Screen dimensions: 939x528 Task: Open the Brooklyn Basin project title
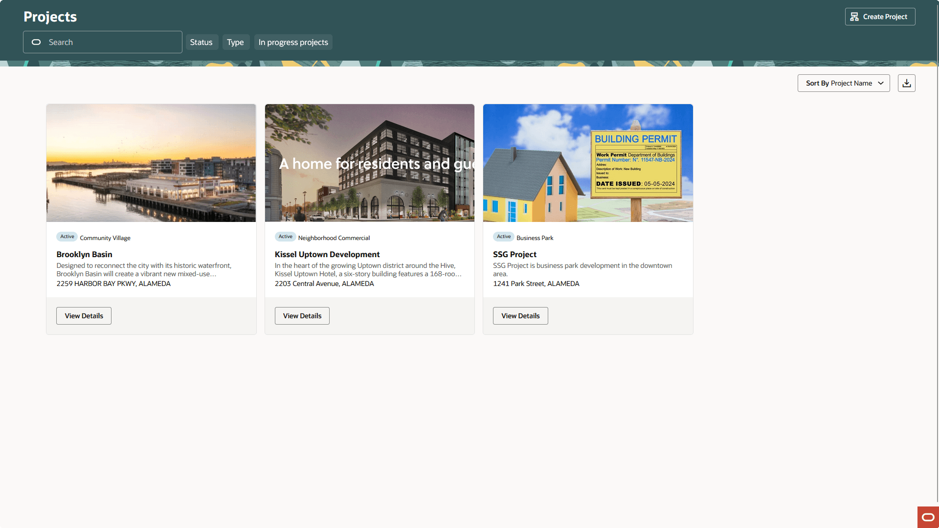pos(84,254)
